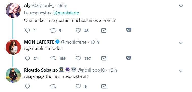
Task: Like Ricardo Sobarzo's tweet with 9 likes
Action: click(x=78, y=86)
